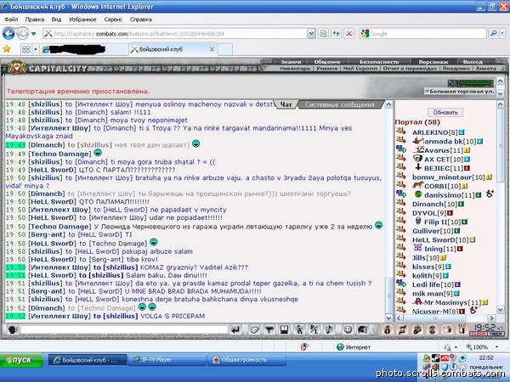Toggle the music note sound icon

click(x=329, y=330)
